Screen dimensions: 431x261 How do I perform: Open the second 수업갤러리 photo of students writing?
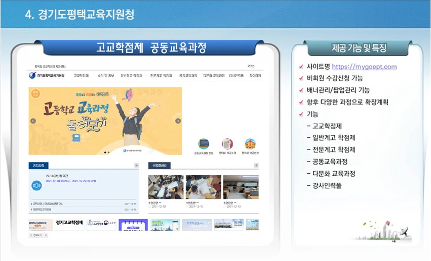(204, 187)
